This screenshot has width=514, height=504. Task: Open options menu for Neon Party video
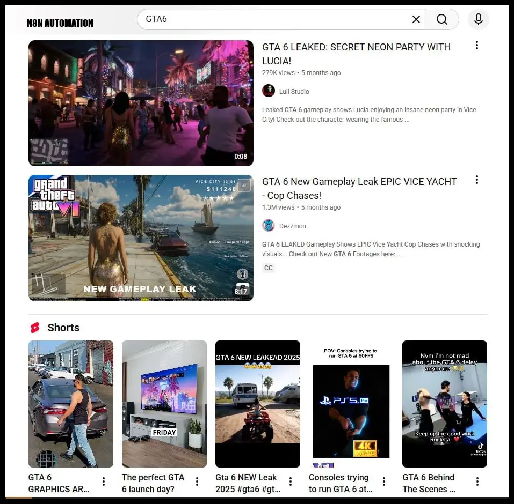click(x=477, y=45)
